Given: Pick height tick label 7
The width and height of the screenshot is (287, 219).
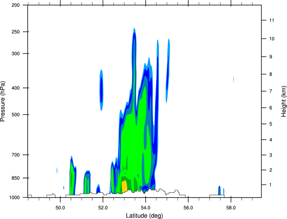Looking at the screenshot, I should coord(271,91).
